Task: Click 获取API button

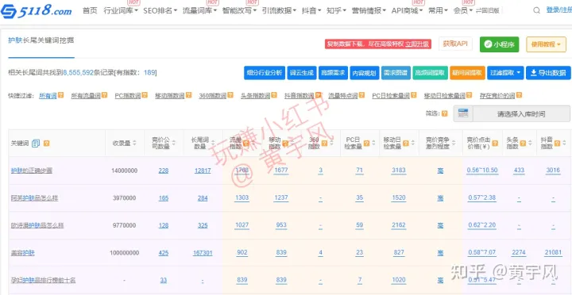Action: [x=455, y=44]
